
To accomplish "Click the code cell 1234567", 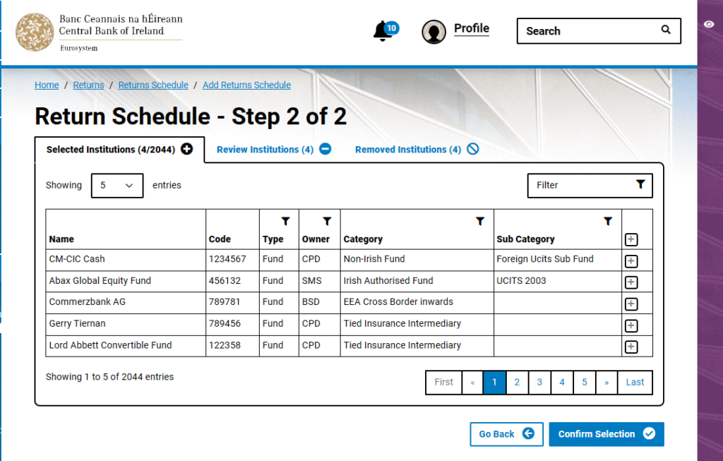I will click(x=232, y=260).
